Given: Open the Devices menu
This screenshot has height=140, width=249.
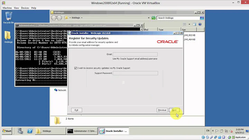Looking at the screenshot, I should pos(25,8).
